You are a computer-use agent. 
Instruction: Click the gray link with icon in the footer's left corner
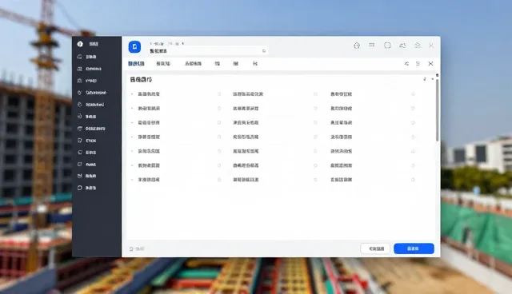(x=137, y=248)
